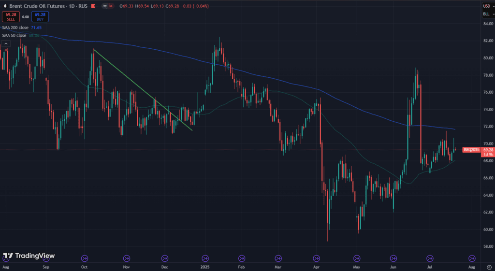This screenshot has width=495, height=271.
Task: Click the BRQ2025 69.28 price label
Action: coord(478,150)
